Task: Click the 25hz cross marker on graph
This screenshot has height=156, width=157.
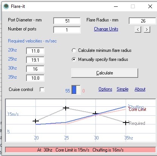Action: (x=66, y=108)
